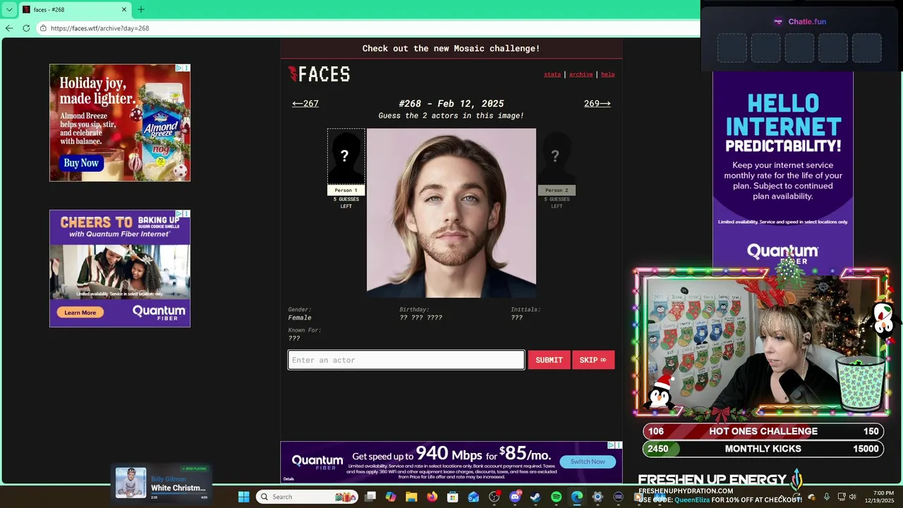Click the microphone tray icon

[826, 497]
